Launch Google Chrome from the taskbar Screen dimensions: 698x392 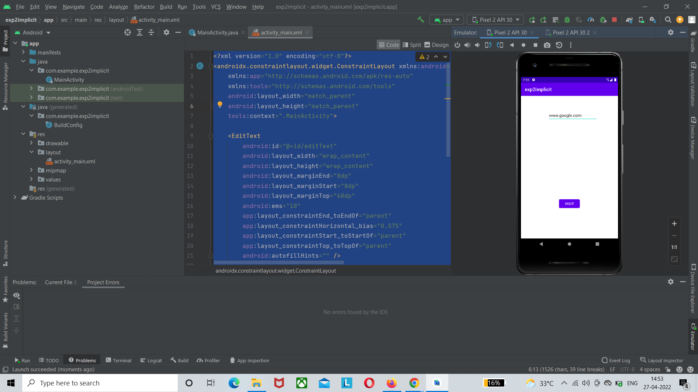(x=414, y=383)
